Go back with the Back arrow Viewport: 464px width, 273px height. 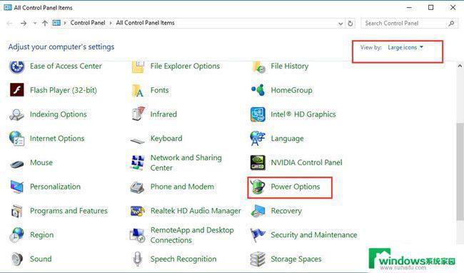[x=9, y=23]
